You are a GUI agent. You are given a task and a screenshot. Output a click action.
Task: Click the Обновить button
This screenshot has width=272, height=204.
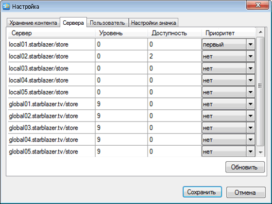point(245,167)
